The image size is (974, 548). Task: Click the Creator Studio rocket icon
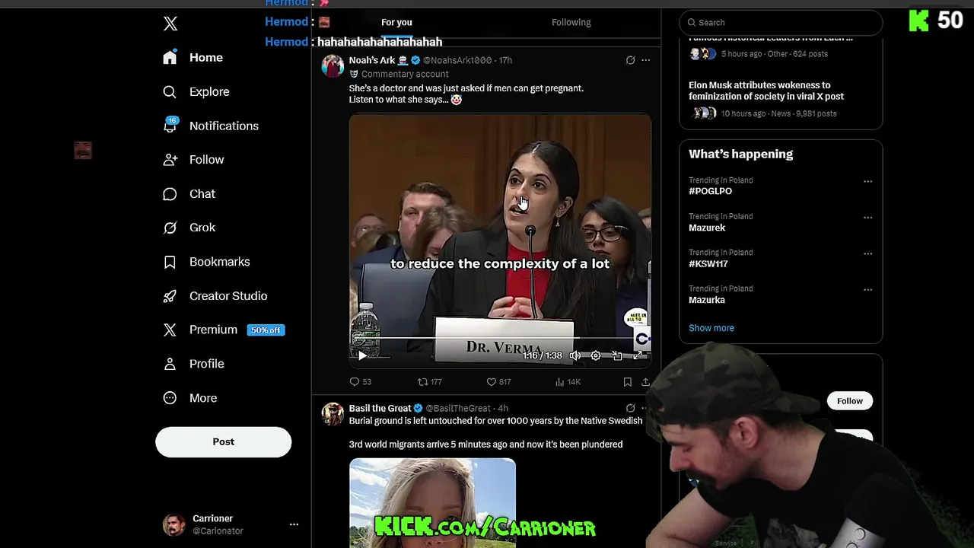(170, 296)
